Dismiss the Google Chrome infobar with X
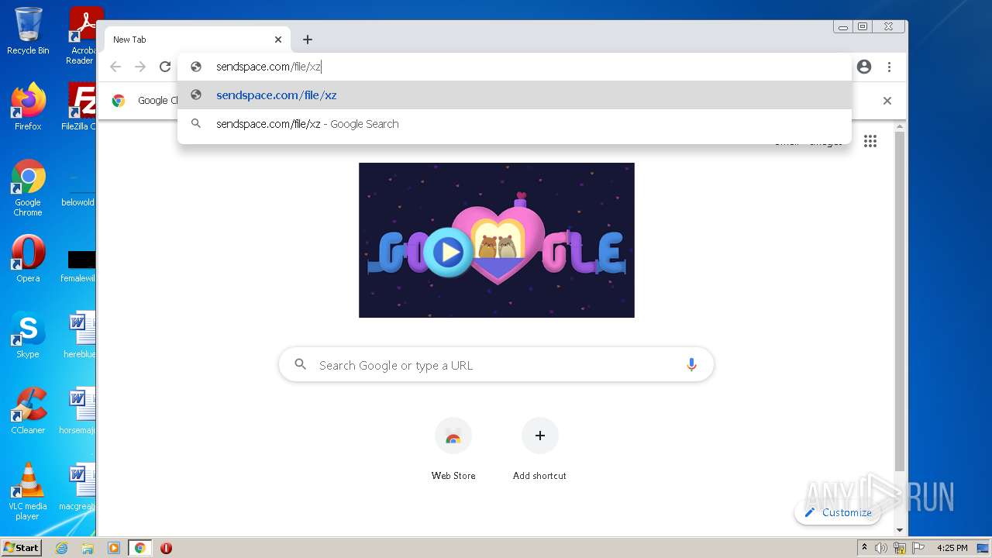The width and height of the screenshot is (992, 558). (887, 101)
